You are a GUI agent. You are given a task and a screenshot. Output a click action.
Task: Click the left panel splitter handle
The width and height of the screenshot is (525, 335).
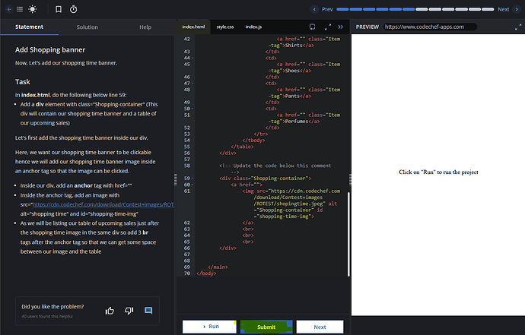pos(175,179)
